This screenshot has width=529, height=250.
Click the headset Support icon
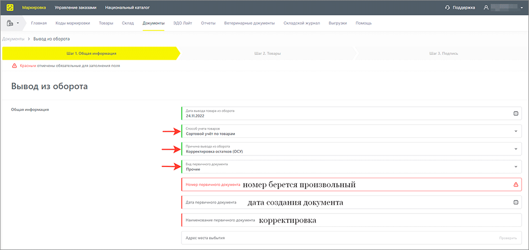[448, 7]
